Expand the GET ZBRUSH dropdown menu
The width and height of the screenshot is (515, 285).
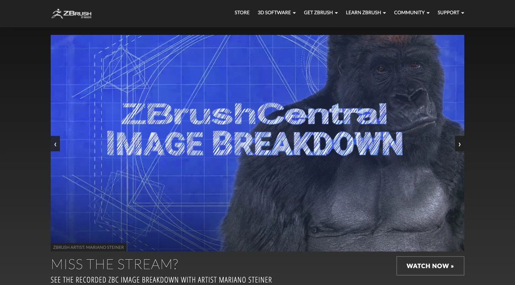tap(321, 13)
